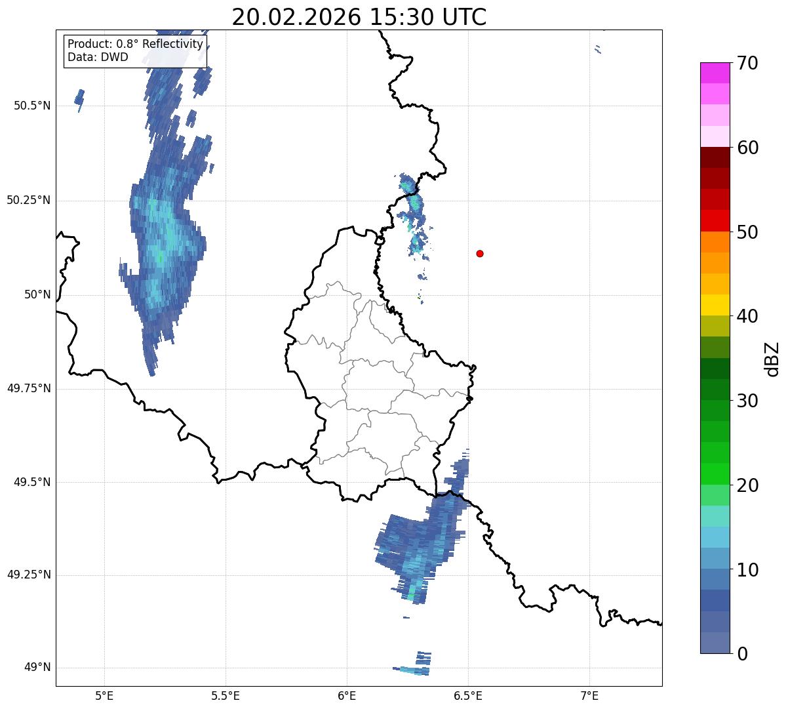Click the 49.25°N latitude label

(x=29, y=575)
